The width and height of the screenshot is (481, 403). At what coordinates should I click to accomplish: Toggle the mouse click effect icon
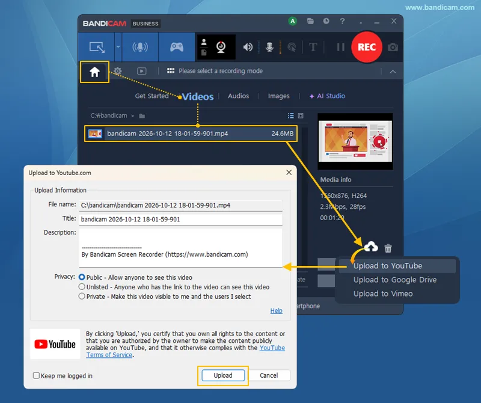[292, 47]
